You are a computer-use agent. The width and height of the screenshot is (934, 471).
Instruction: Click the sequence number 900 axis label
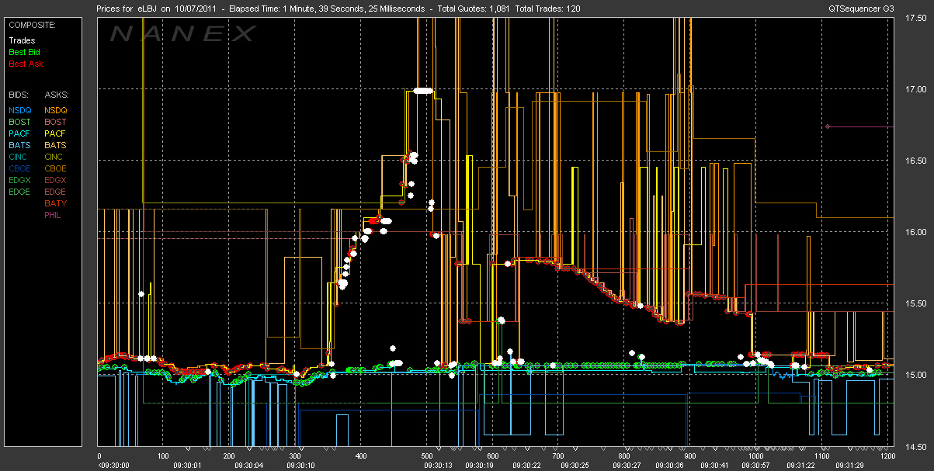point(690,457)
